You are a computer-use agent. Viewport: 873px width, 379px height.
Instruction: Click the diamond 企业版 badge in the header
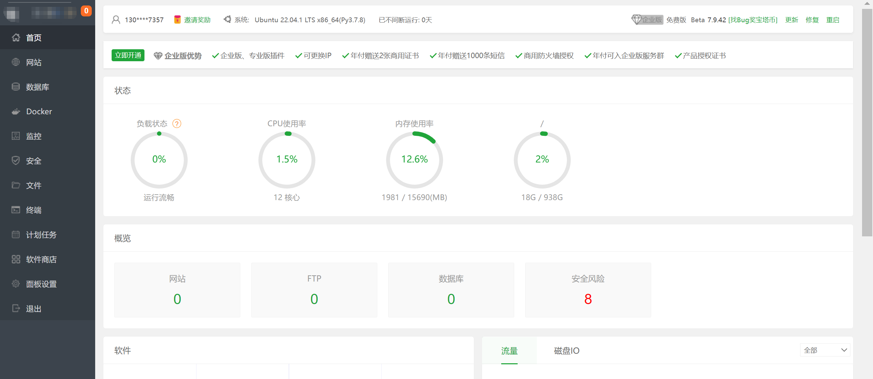point(647,20)
